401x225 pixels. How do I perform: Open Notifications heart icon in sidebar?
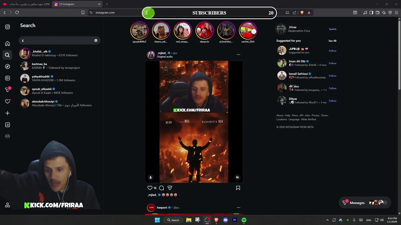point(8,102)
